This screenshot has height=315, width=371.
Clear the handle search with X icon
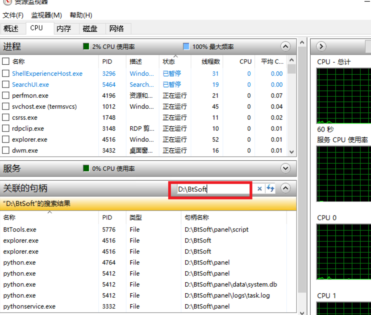click(x=259, y=189)
